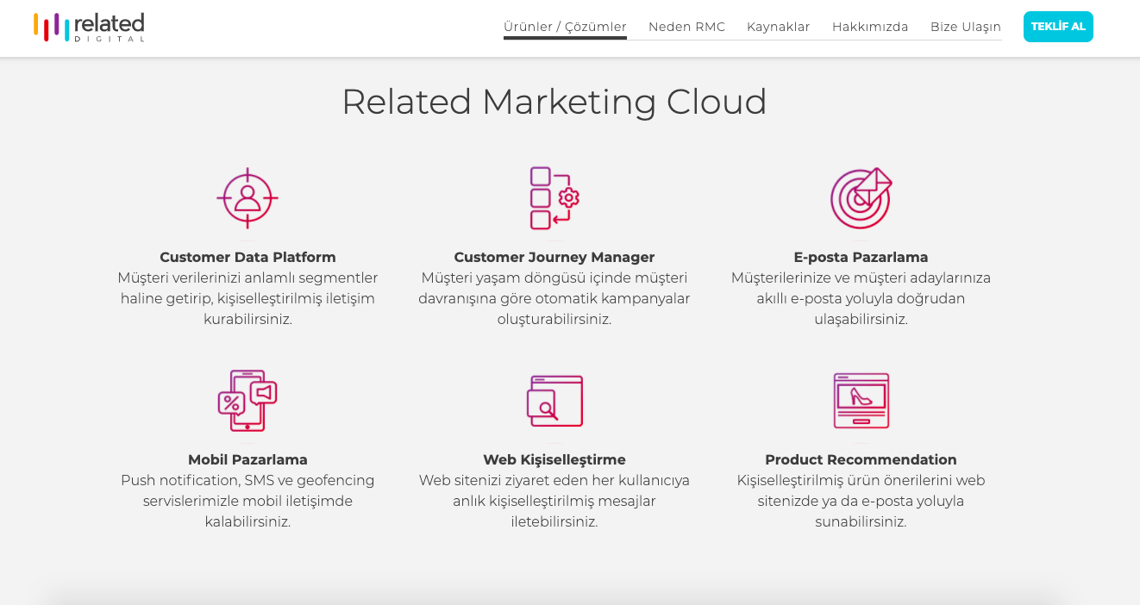Navigate to Bize Ulaşın
The height and width of the screenshot is (605, 1140).
pos(966,27)
